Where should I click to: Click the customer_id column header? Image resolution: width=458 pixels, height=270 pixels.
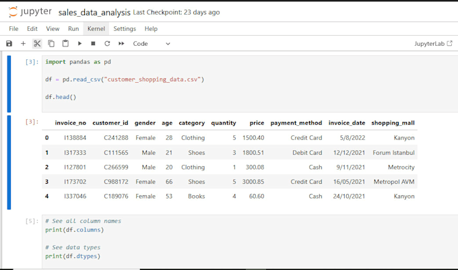point(110,123)
